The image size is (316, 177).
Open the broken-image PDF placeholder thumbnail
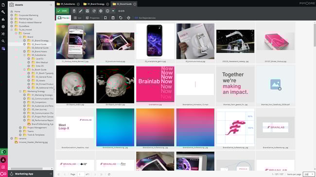(276, 84)
